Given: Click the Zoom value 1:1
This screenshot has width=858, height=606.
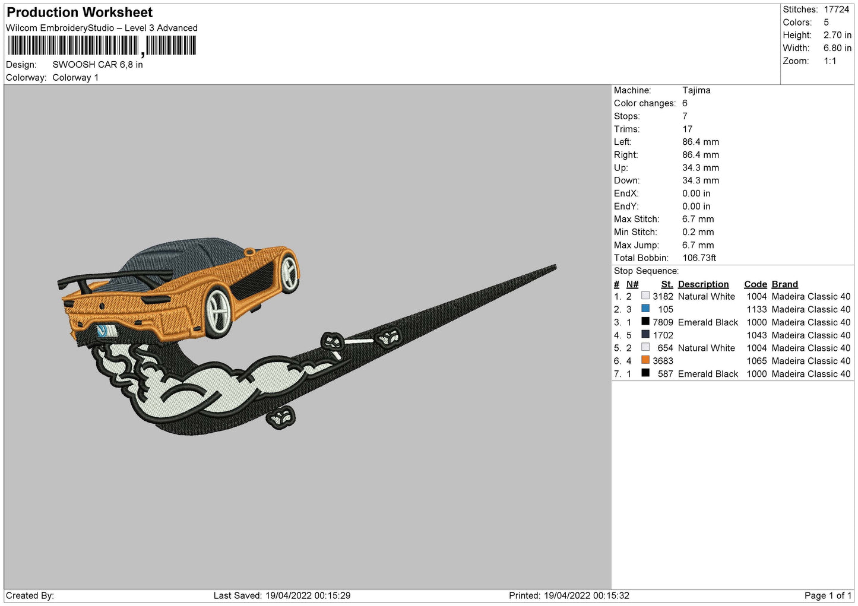Looking at the screenshot, I should pos(830,61).
